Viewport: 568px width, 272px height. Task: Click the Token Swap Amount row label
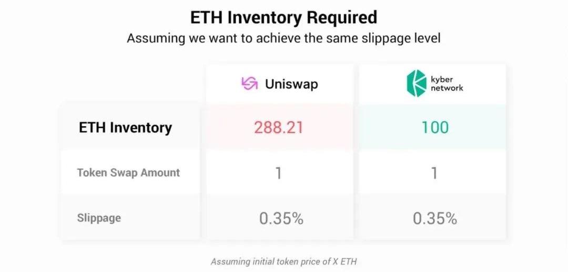(128, 173)
